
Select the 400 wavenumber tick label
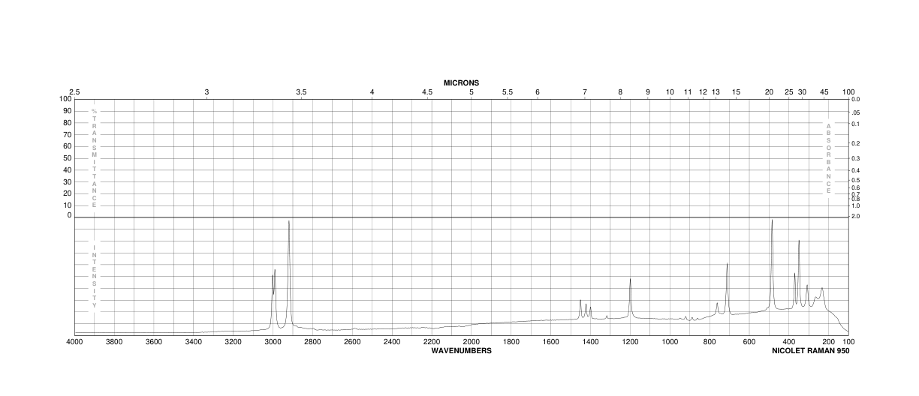point(789,342)
